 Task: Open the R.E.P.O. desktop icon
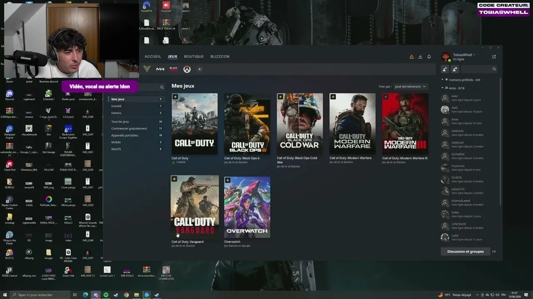pos(10,254)
